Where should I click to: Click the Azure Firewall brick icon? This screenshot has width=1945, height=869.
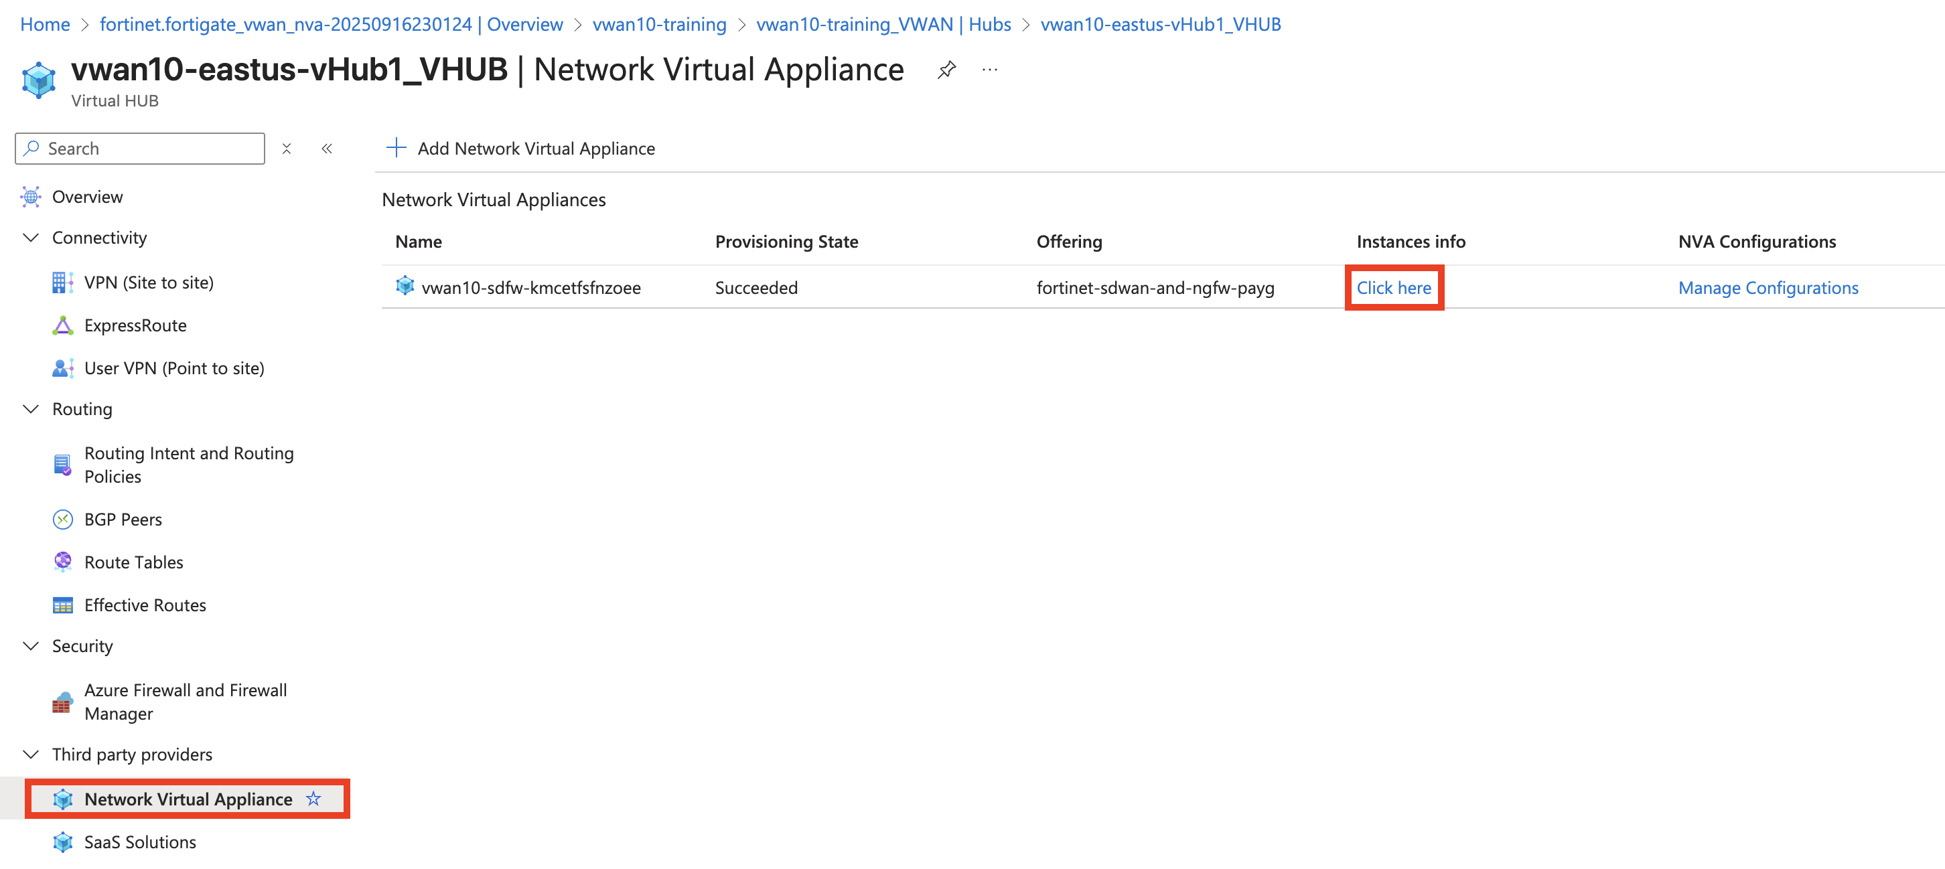[x=63, y=702]
